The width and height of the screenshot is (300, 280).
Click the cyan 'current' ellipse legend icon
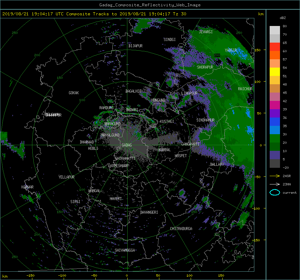(275, 192)
